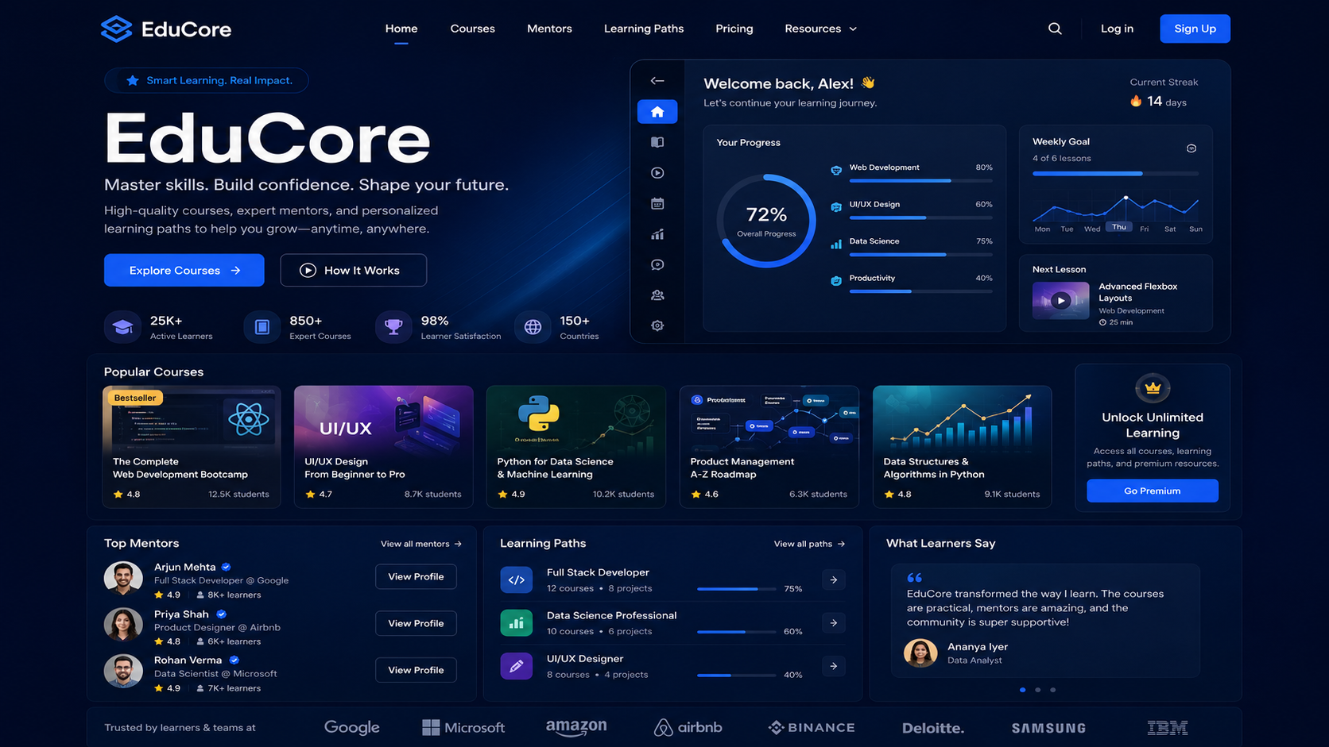Click the EduCore logo in header

(166, 29)
